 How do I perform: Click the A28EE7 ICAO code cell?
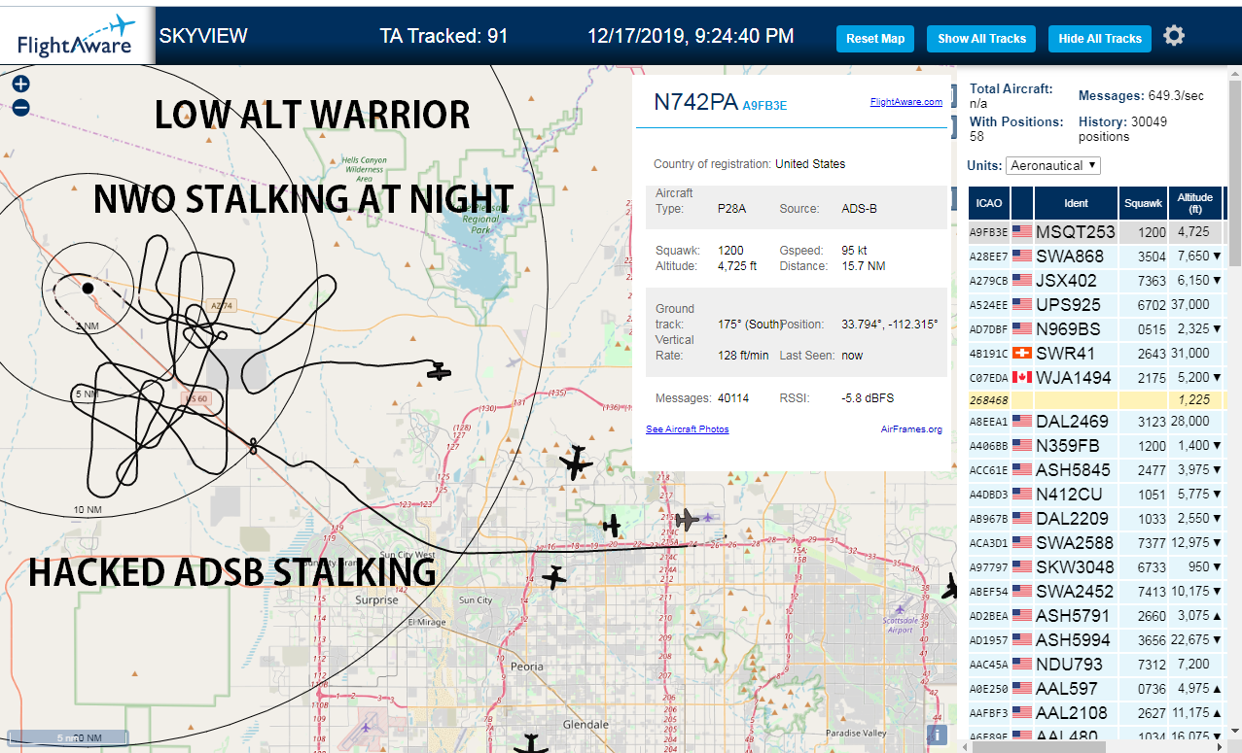tap(988, 257)
